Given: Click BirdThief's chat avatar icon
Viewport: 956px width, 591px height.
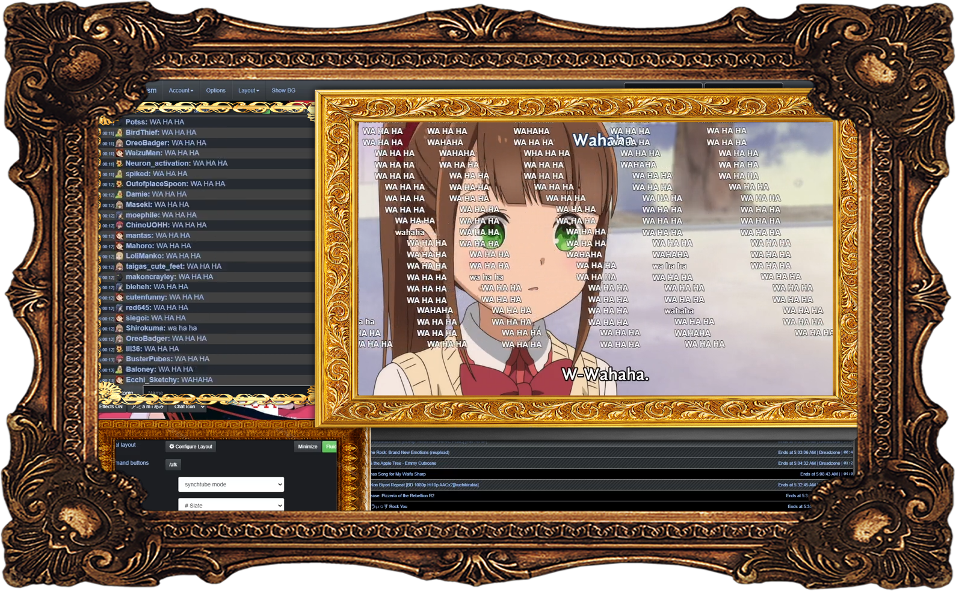Looking at the screenshot, I should click(119, 133).
